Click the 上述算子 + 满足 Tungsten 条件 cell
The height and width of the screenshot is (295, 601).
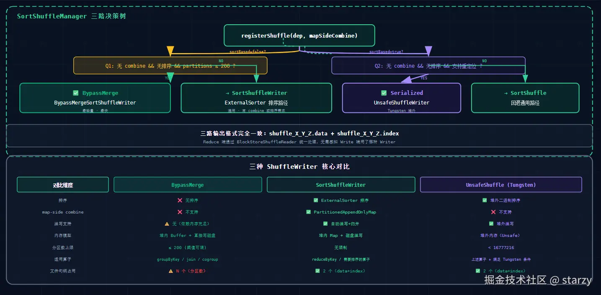(501, 259)
